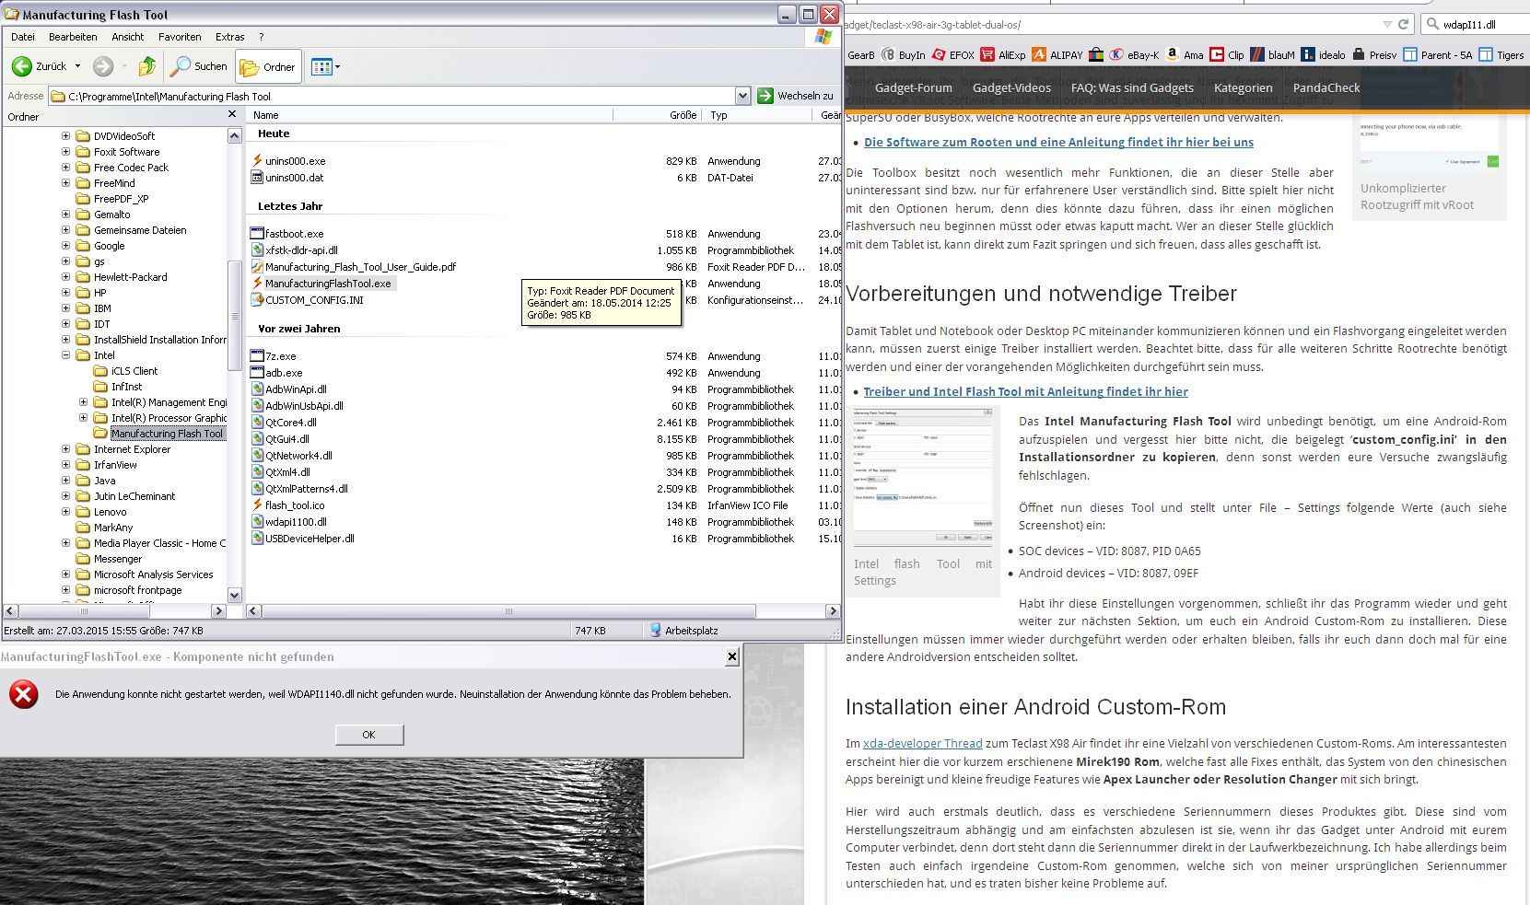Select QtNetwork4.dll file icon
Viewport: 1530px width, 905px height.
[258, 456]
